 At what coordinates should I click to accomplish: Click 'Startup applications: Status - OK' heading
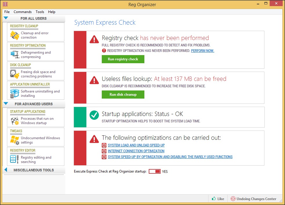point(142,114)
